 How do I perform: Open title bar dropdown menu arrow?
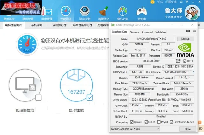(187, 2)
